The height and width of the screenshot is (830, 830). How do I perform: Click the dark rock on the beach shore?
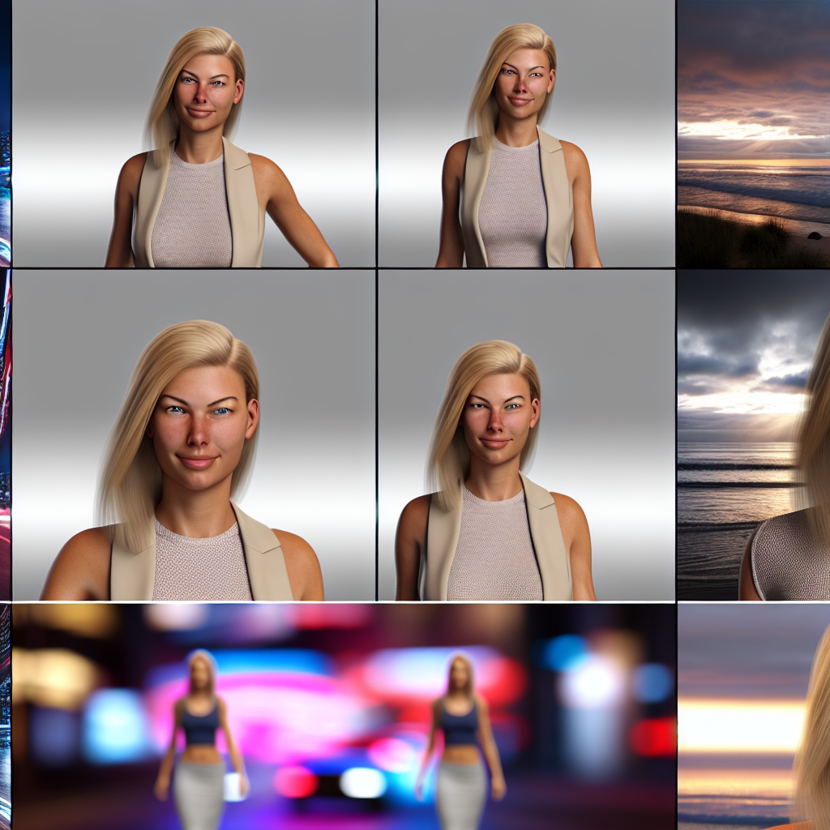[813, 236]
